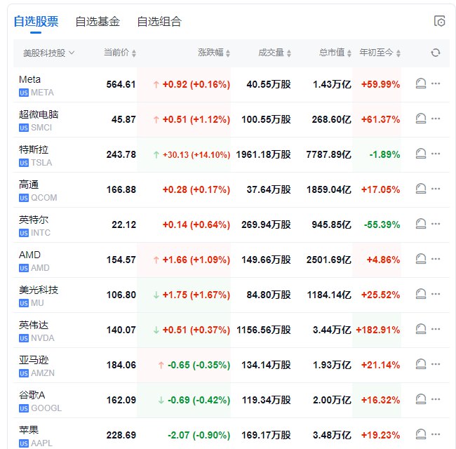Open more options for NVDA row

(x=436, y=329)
